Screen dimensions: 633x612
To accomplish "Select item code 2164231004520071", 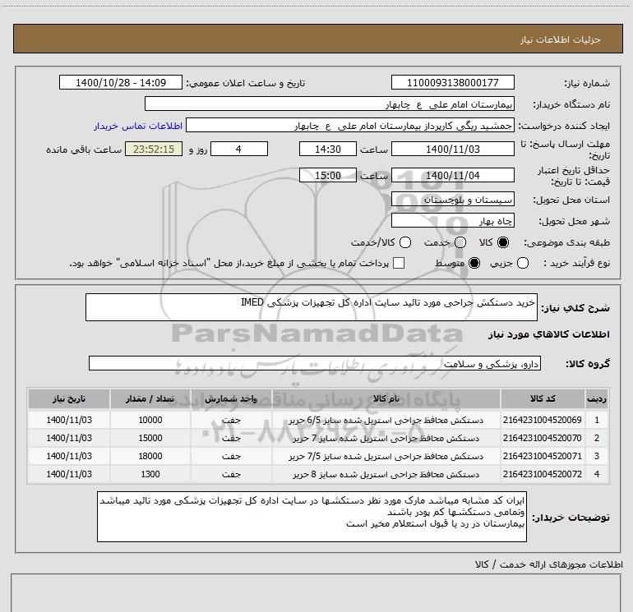I will point(543,456).
